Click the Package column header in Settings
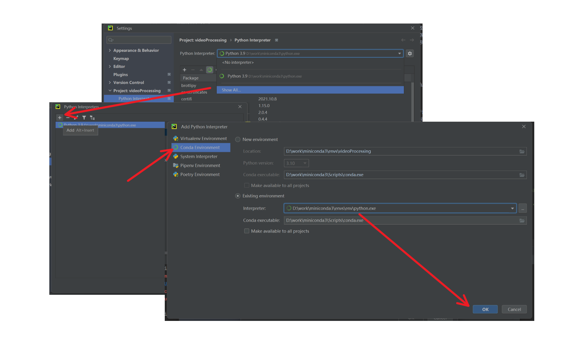The width and height of the screenshot is (575, 353). click(198, 78)
